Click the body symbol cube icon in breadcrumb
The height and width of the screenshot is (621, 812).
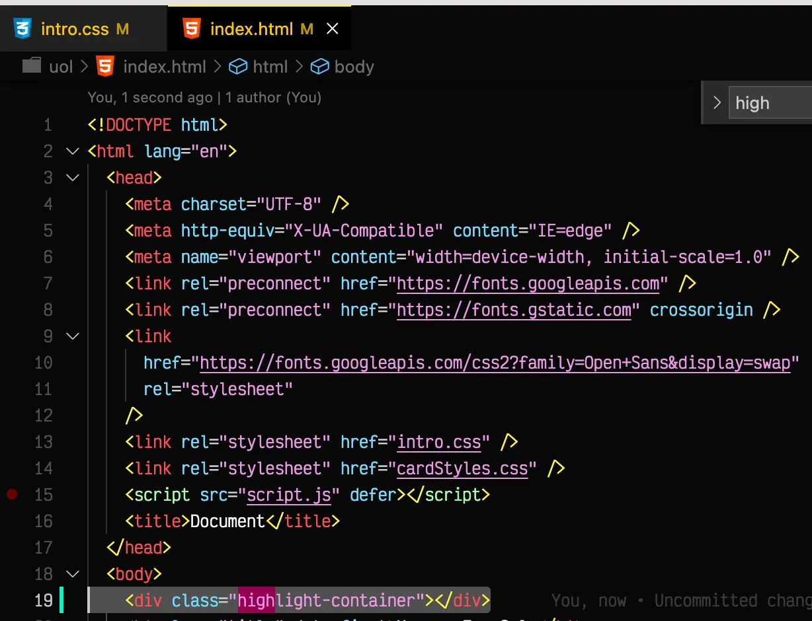[x=320, y=67]
